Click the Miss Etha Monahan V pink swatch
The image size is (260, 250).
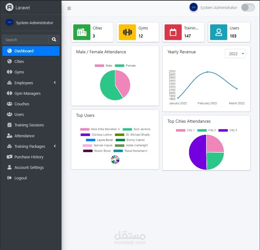pos(85,129)
